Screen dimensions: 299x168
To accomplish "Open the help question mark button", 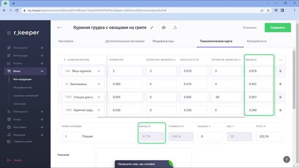I will 286,160.
